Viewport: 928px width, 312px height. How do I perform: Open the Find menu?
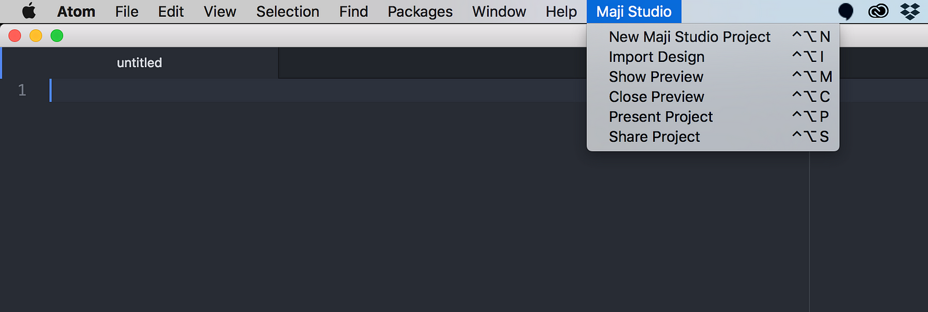353,12
